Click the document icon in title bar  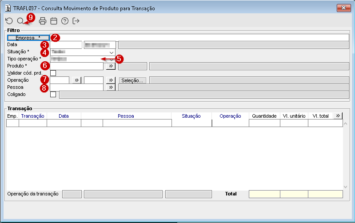coord(8,8)
